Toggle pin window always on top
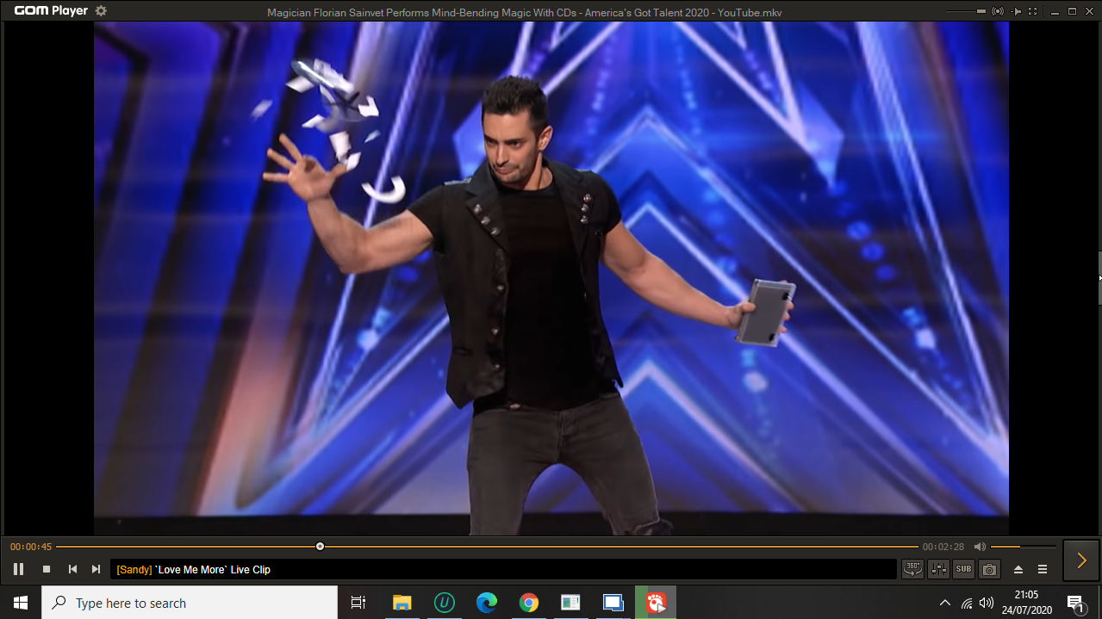This screenshot has height=619, width=1102. tap(1017, 11)
